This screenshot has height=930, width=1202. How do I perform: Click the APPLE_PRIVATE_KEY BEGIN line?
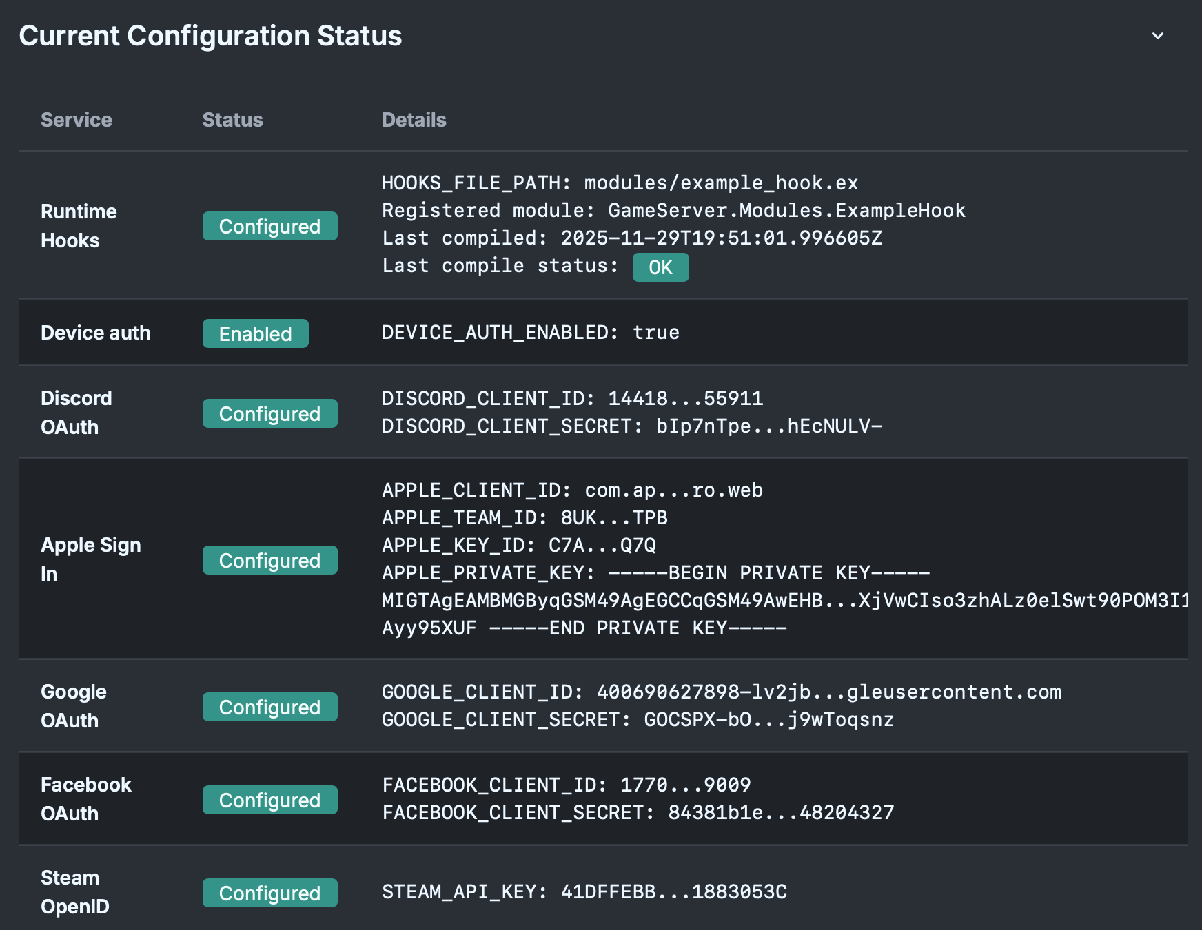655,573
